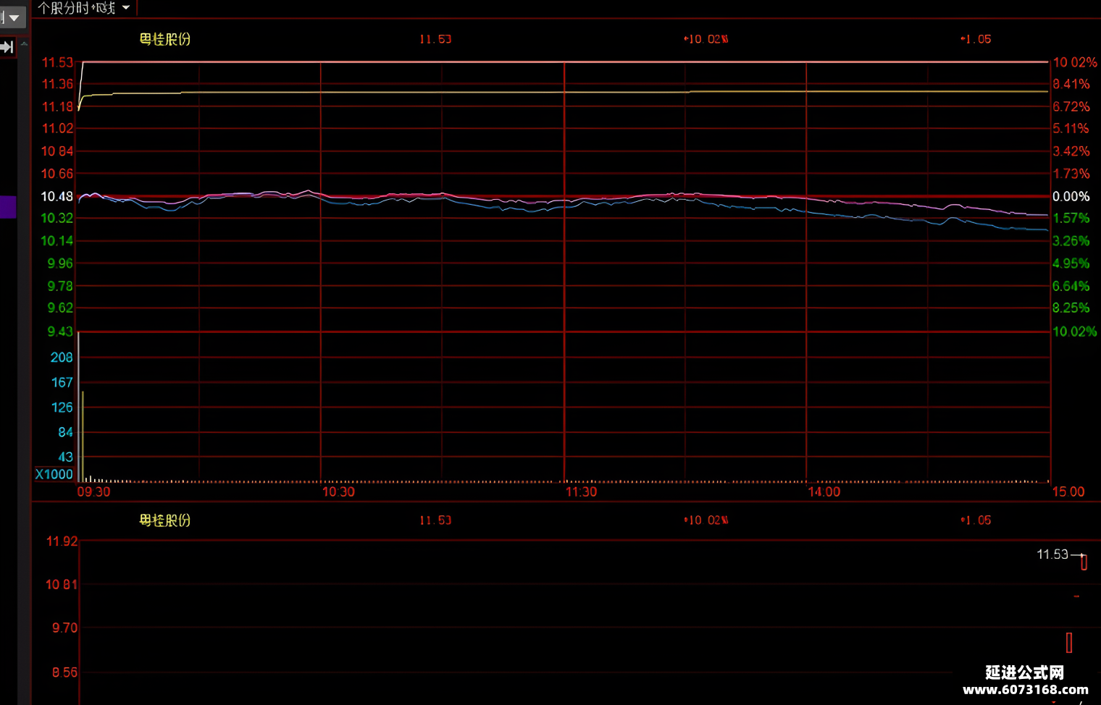Click the 粤桂股份 stock name in upper chart
This screenshot has width=1101, height=705.
click(x=165, y=39)
